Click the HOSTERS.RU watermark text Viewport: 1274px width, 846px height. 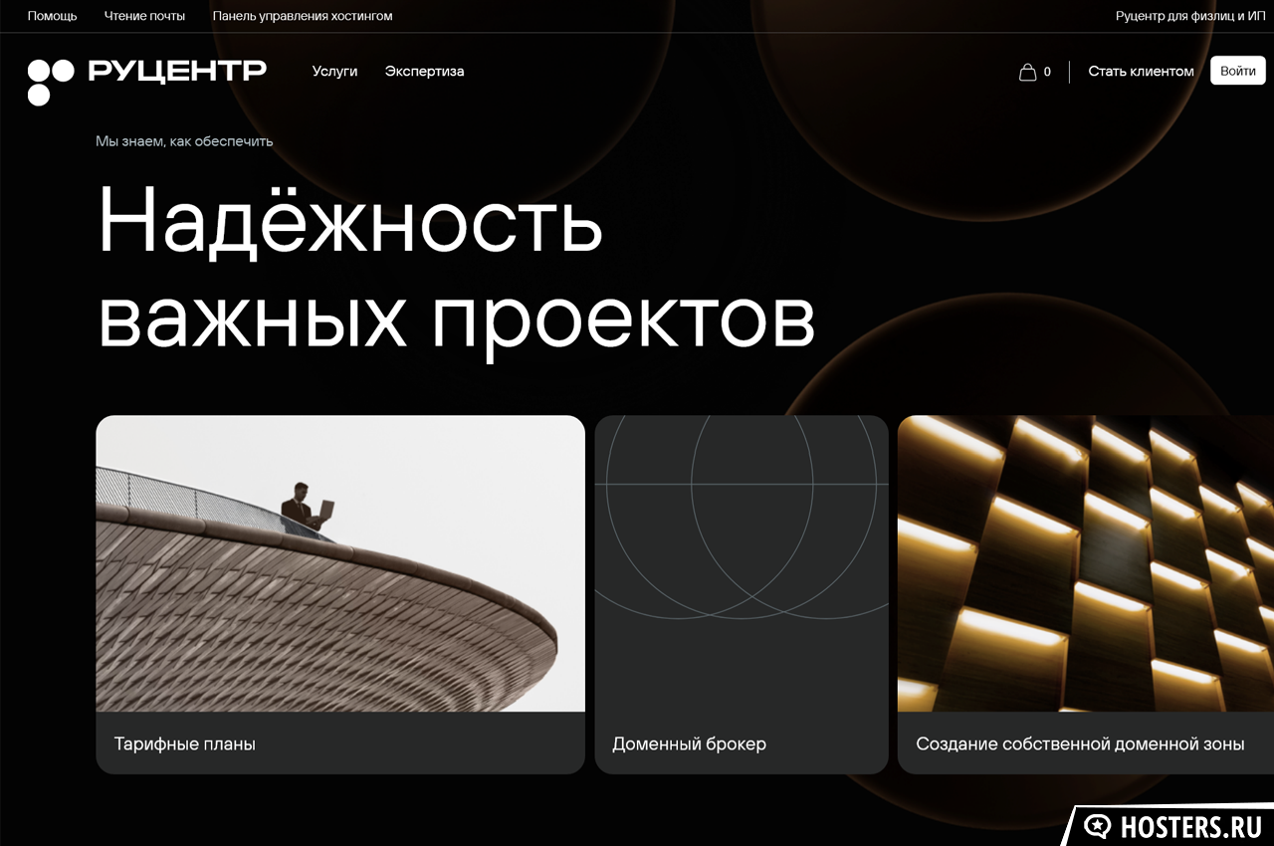tap(1190, 827)
